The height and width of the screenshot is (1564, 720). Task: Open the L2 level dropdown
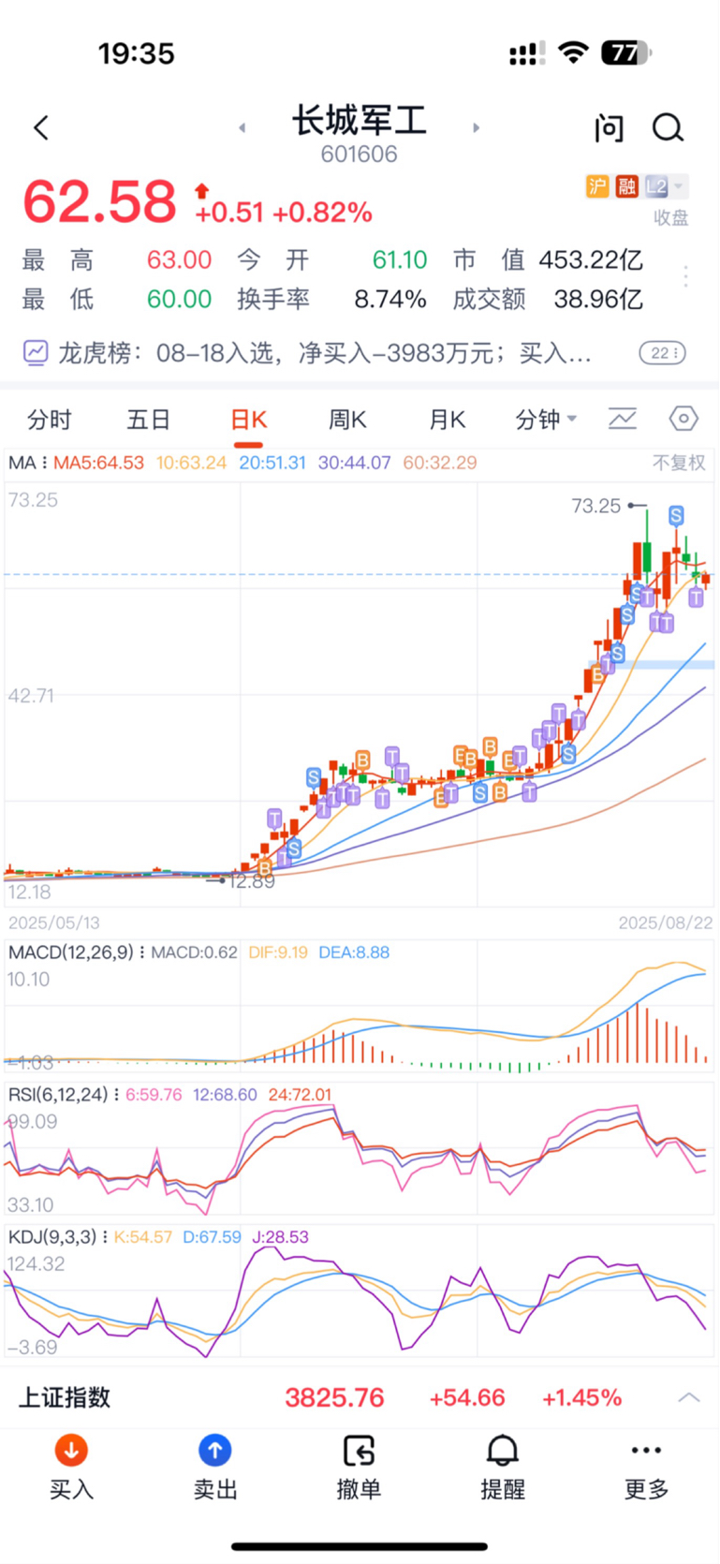666,186
